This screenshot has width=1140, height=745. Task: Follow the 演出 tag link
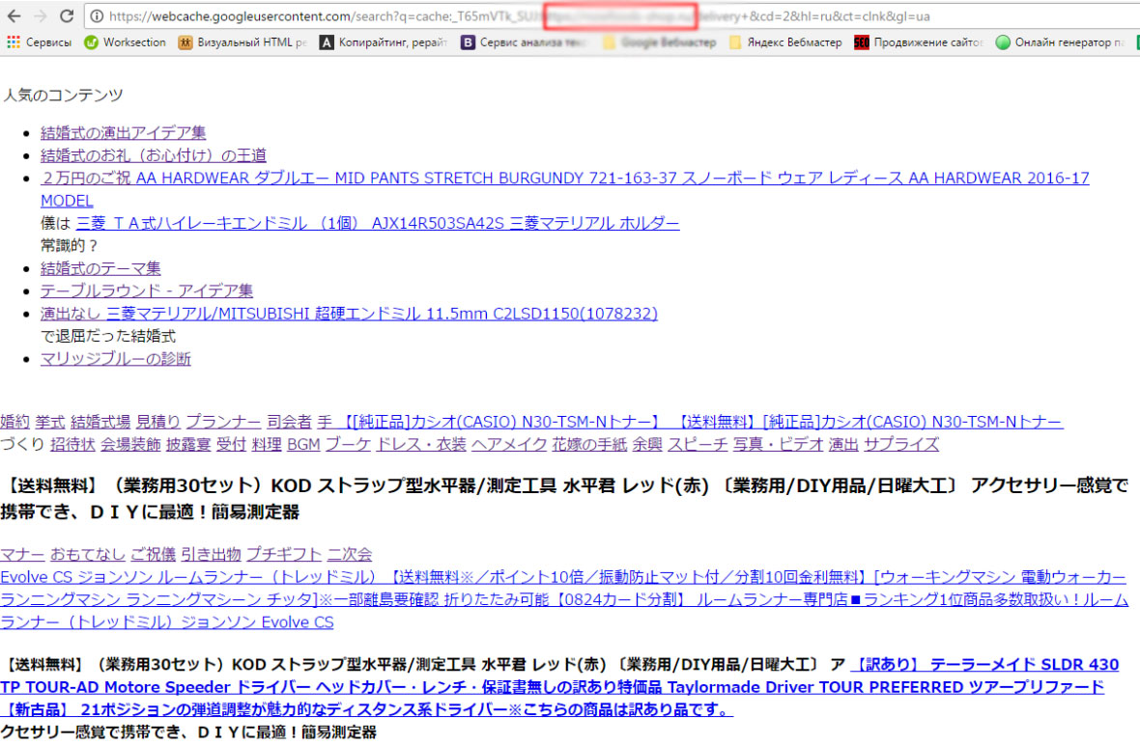tap(843, 444)
